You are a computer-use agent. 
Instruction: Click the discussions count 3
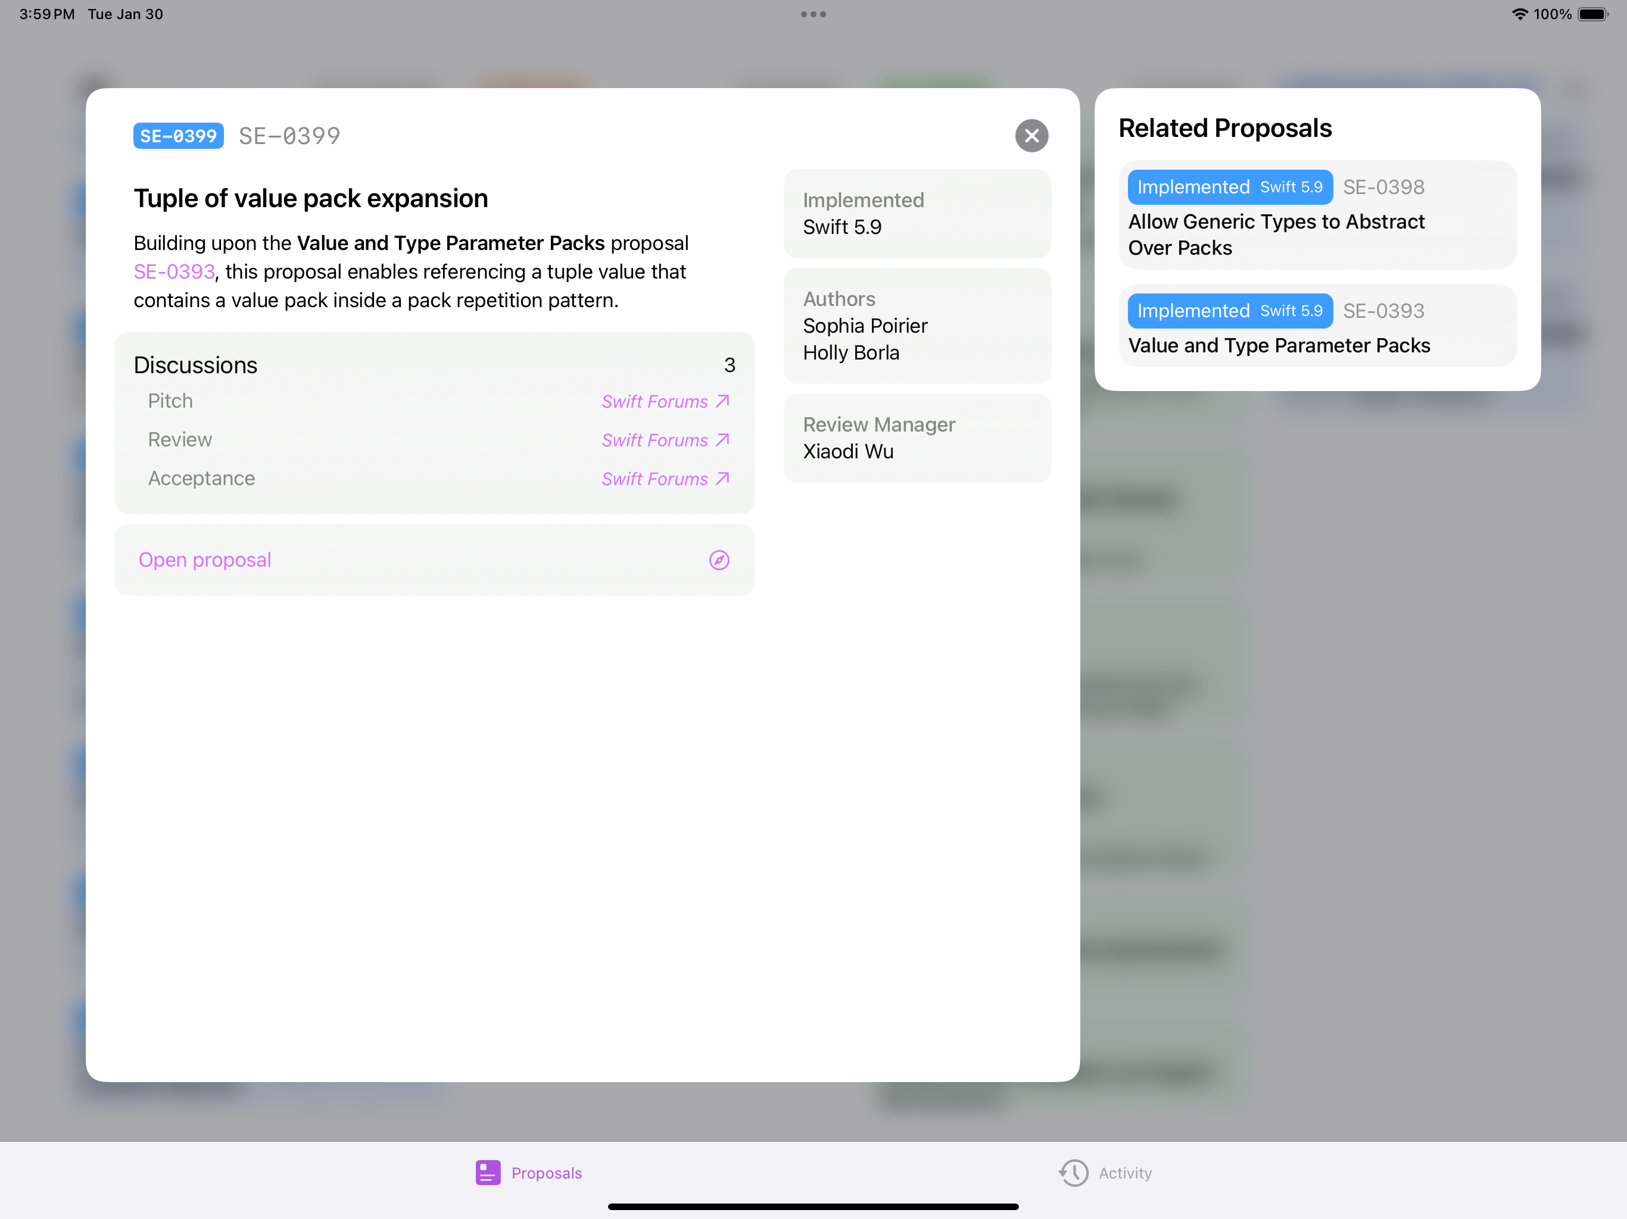[x=729, y=365]
